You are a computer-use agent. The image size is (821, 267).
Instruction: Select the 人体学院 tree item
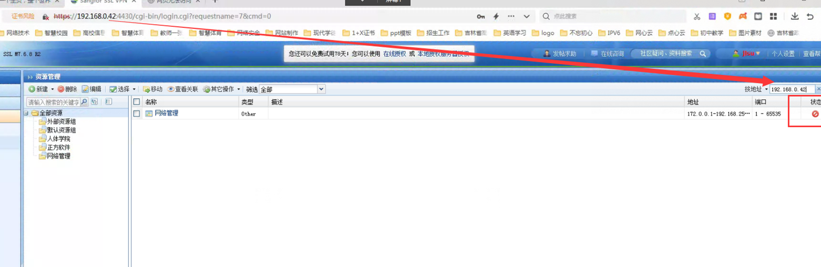click(x=58, y=139)
